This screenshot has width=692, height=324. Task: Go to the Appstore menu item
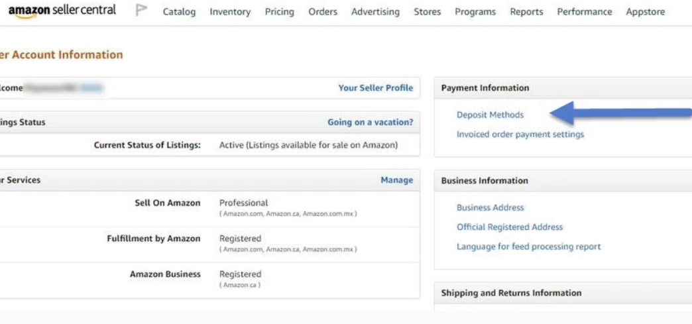click(x=645, y=12)
